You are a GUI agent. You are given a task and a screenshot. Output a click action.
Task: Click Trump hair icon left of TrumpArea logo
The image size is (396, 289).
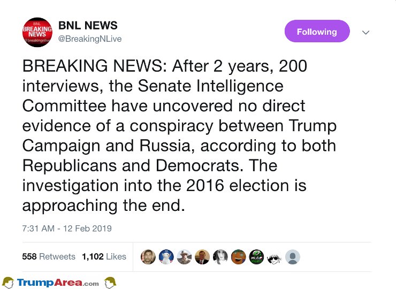coord(8,283)
